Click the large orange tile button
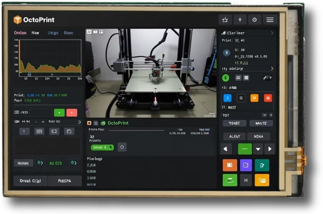Image resolution: width=323 pixels, height=214 pixels. [230, 165]
